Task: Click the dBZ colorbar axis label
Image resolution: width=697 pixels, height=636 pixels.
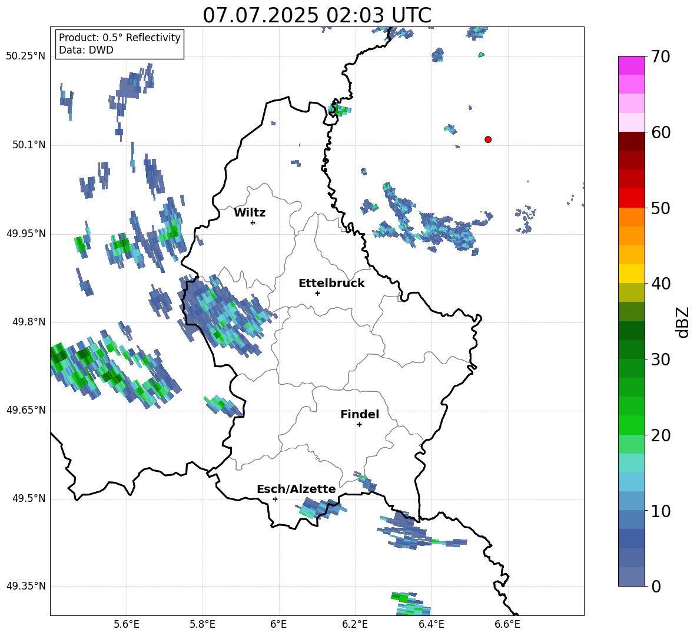Action: click(683, 322)
